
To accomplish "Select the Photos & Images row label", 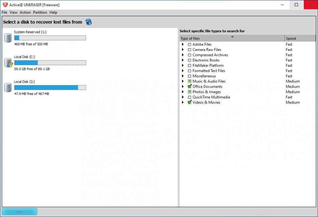I will (x=207, y=92).
